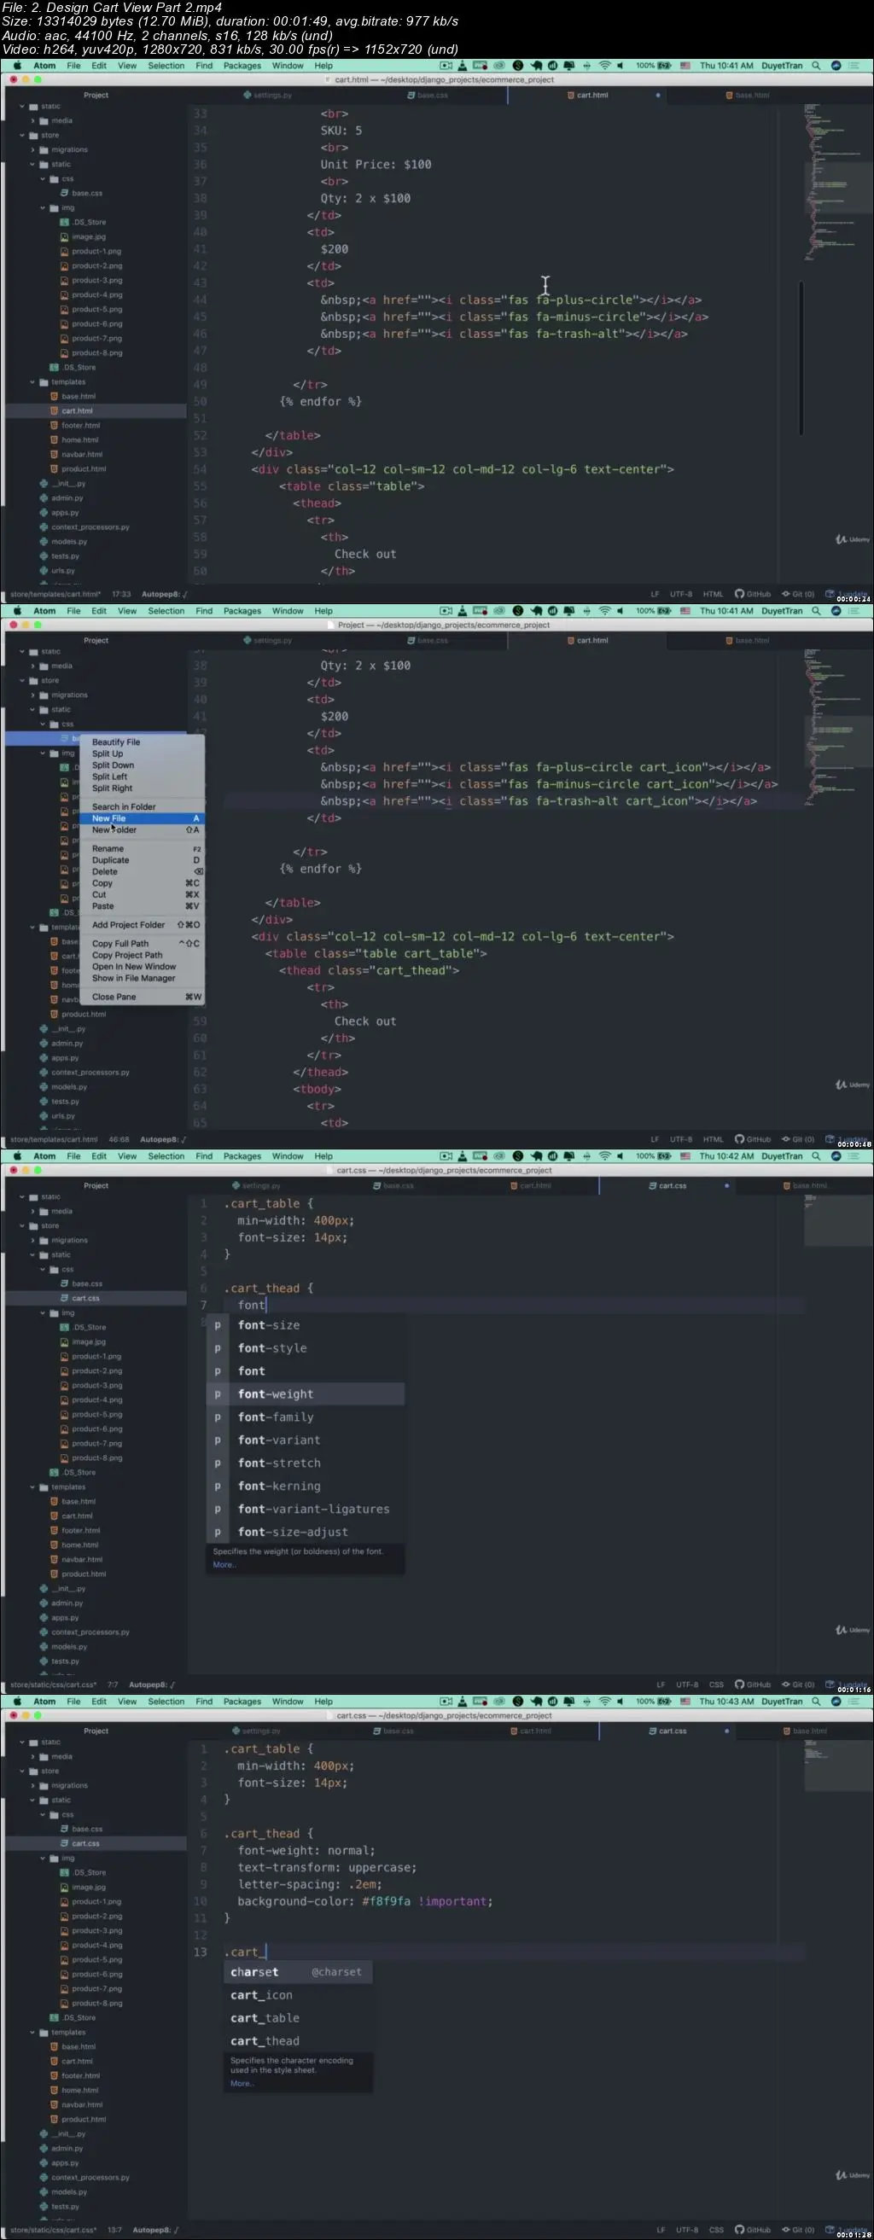Collapse the img folder in the 00:00:24 frame

pyautogui.click(x=43, y=208)
